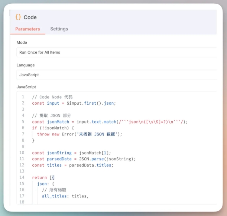Open the Settings tab

[x=59, y=29]
